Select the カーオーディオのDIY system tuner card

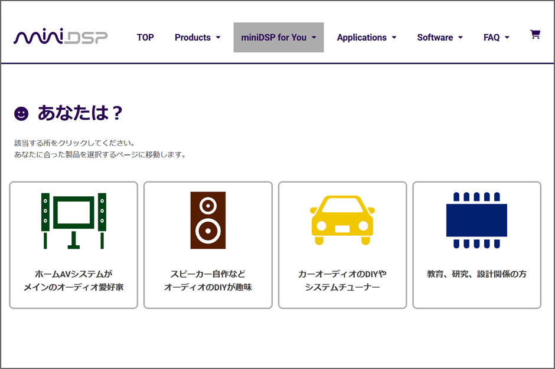pos(342,245)
